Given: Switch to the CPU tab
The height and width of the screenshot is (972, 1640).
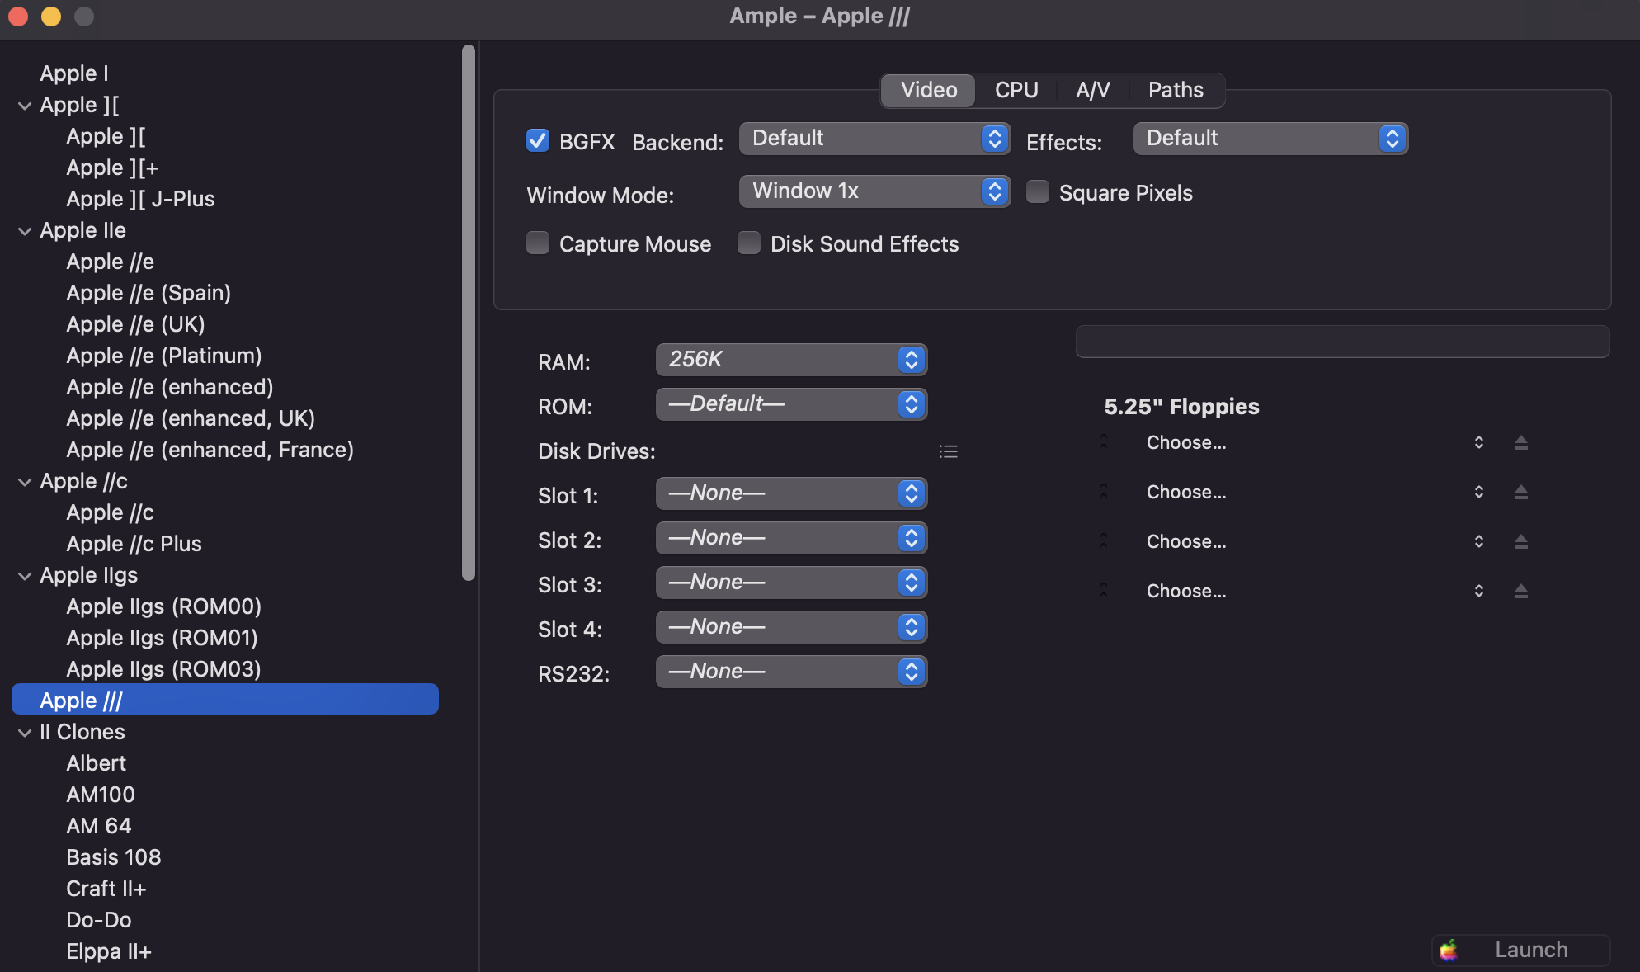Looking at the screenshot, I should (x=1016, y=90).
